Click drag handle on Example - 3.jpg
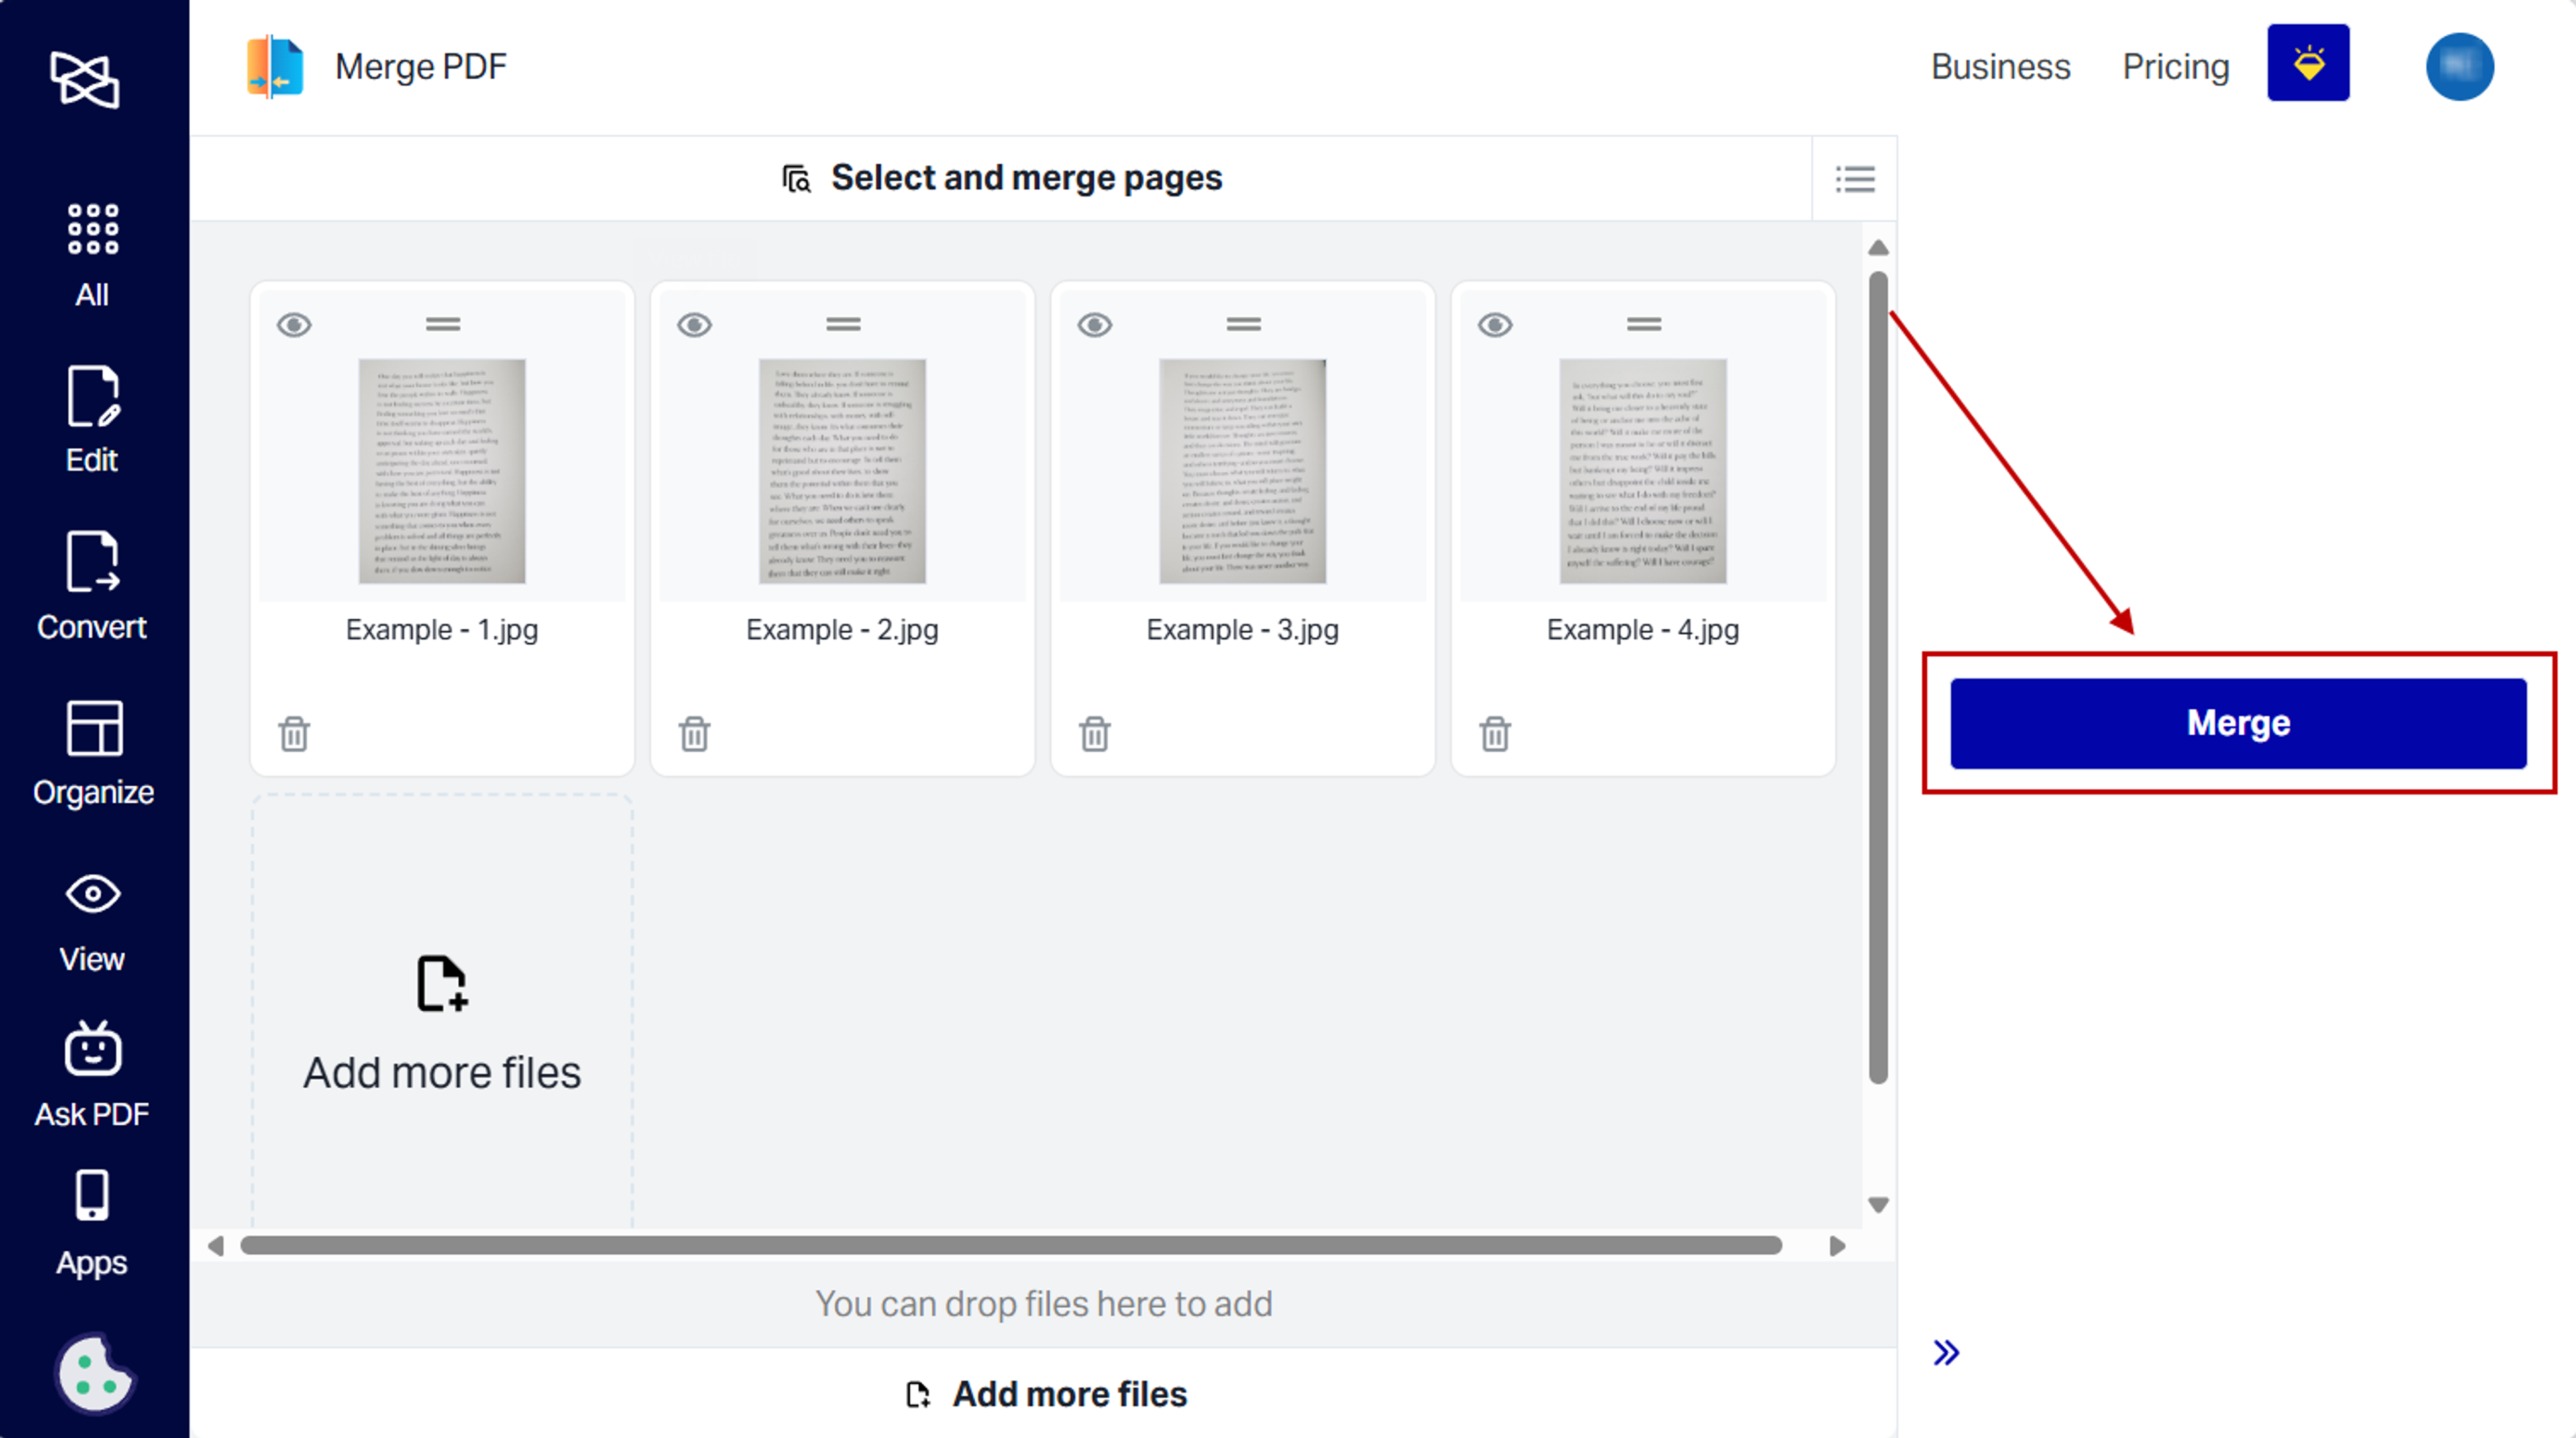The height and width of the screenshot is (1438, 2576). 1243,324
